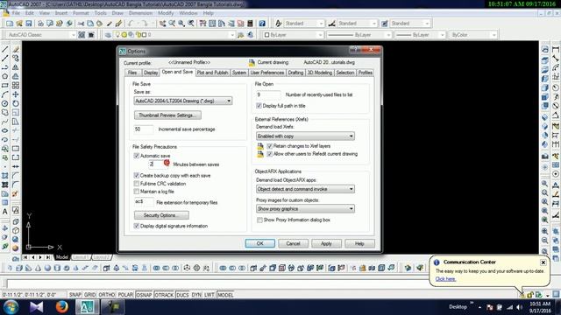The height and width of the screenshot is (315, 561).
Task: Select the Ellipse draw tool
Action: click(5, 130)
